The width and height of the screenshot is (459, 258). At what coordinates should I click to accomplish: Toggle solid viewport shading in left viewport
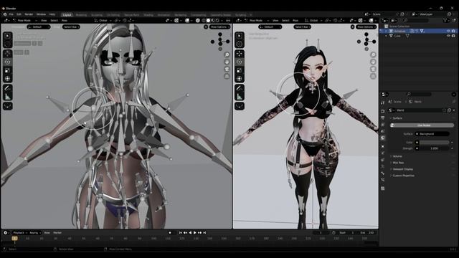click(208, 21)
